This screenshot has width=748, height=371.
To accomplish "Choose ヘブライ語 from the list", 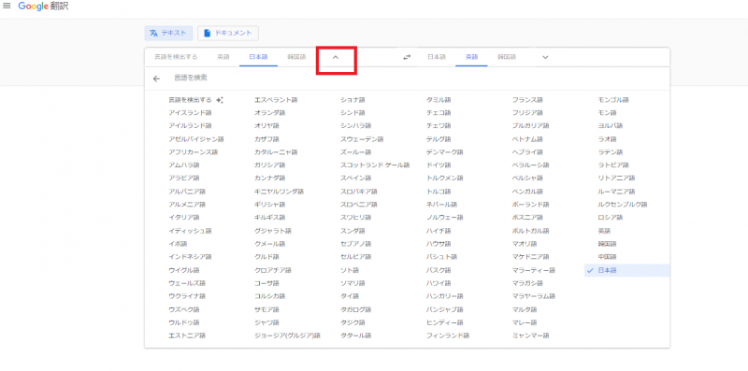I will [527, 152].
